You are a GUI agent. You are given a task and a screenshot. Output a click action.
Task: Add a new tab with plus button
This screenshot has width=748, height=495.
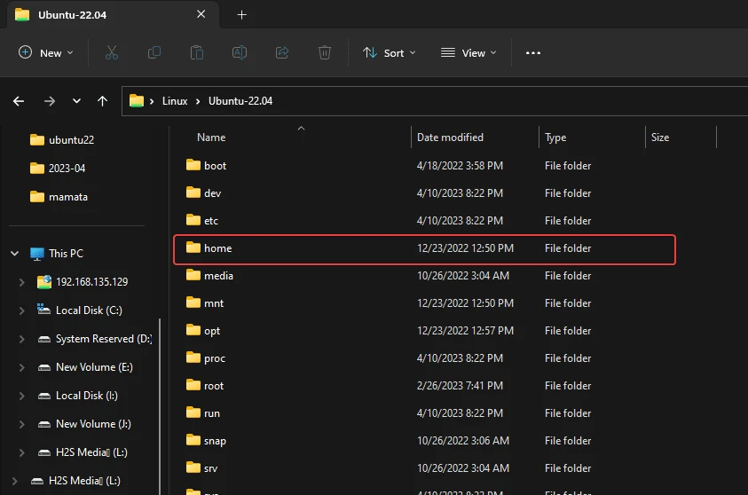242,15
